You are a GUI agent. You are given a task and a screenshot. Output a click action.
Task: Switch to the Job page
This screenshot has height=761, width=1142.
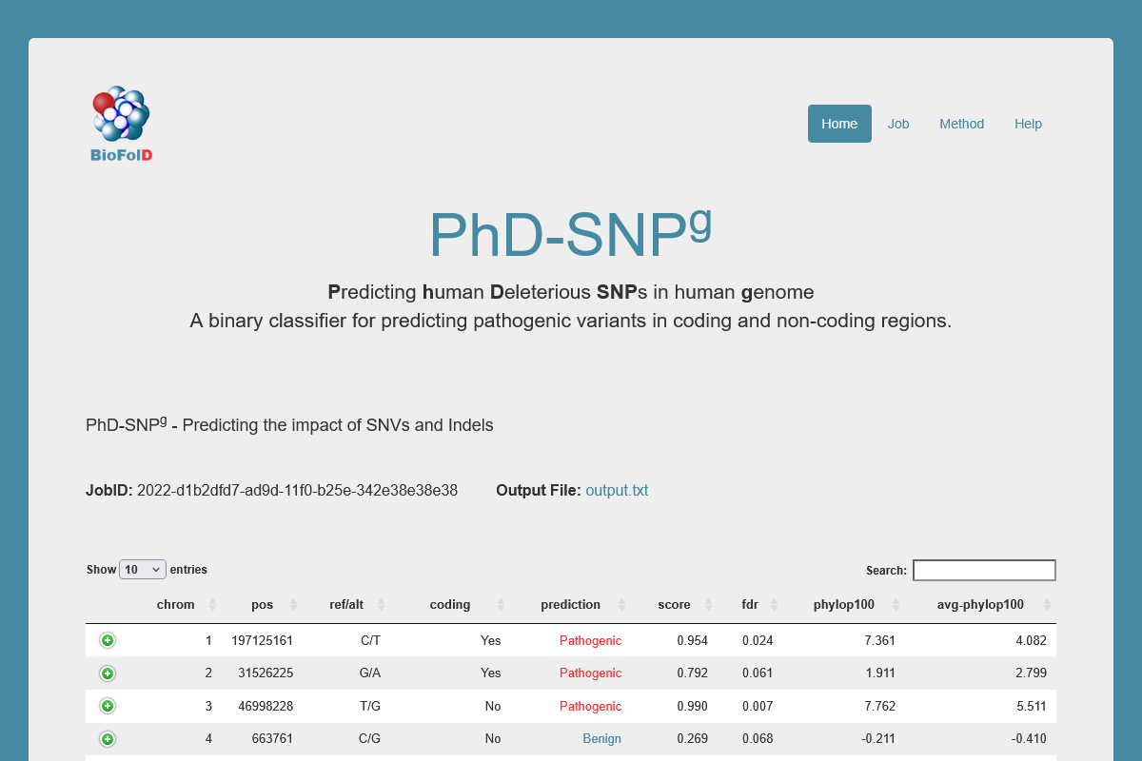(x=897, y=124)
